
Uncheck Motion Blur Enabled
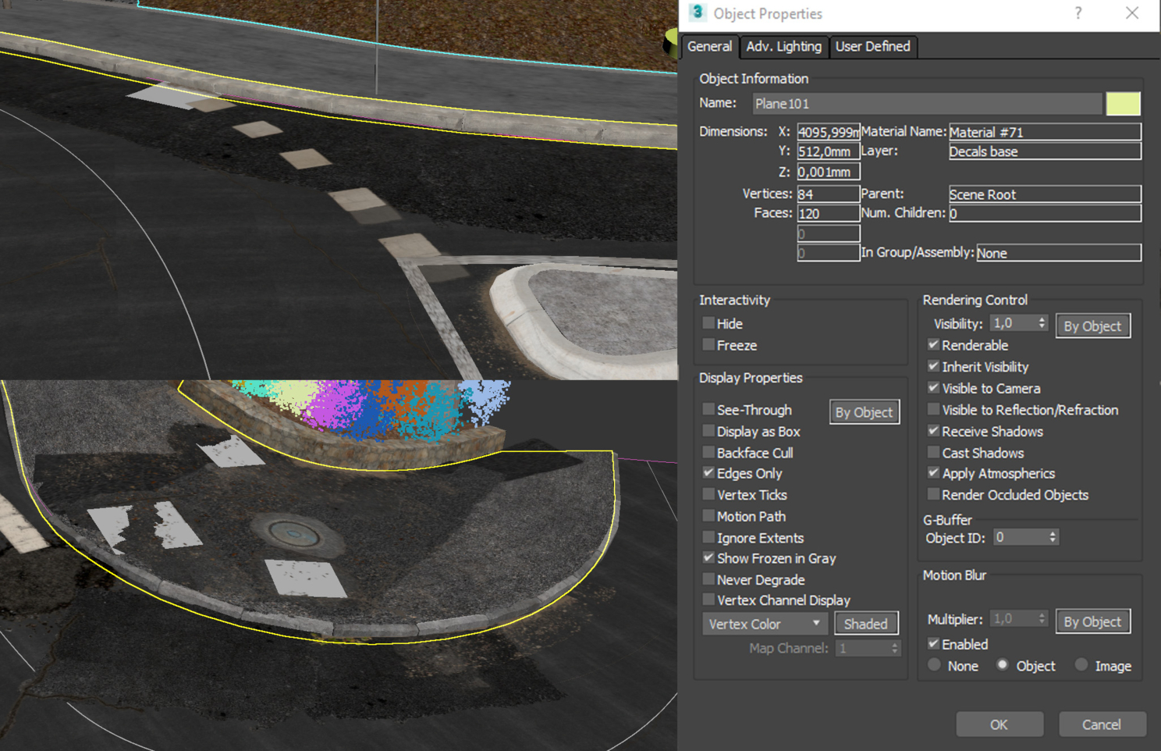[933, 644]
